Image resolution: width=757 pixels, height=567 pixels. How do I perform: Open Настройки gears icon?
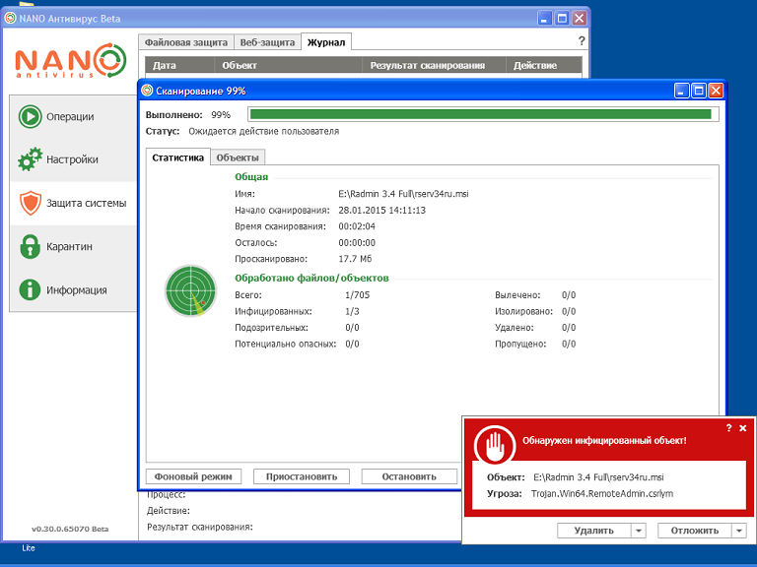point(31,159)
